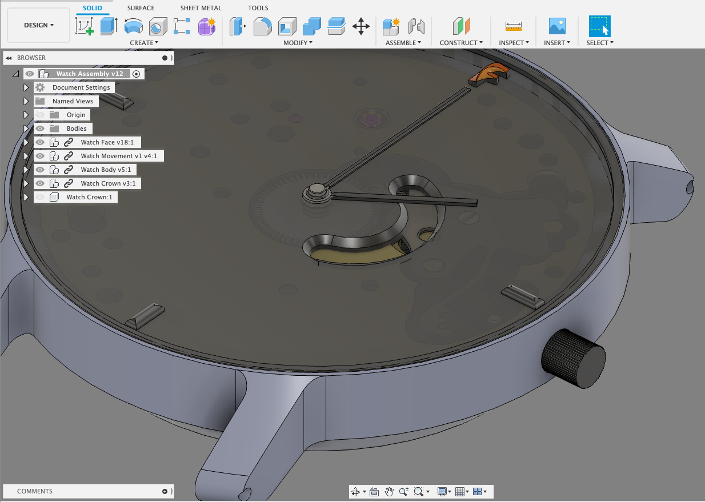Switch to the SHEET METAL tab
This screenshot has width=705, height=502.
pyautogui.click(x=201, y=8)
